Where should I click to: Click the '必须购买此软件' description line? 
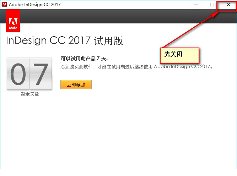click(x=136, y=67)
